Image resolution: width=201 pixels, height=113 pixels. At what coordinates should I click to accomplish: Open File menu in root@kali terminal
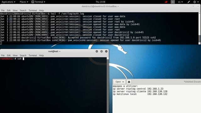click(3, 55)
